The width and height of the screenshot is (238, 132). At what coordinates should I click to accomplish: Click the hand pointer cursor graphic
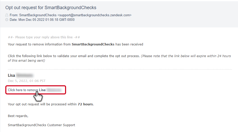click(38, 96)
